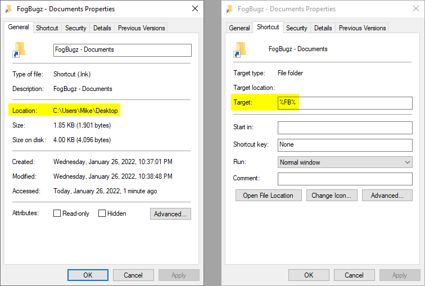Click the Created date ending 10:37:01 PM
Image resolution: width=425 pixels, height=286 pixels.
click(113, 162)
